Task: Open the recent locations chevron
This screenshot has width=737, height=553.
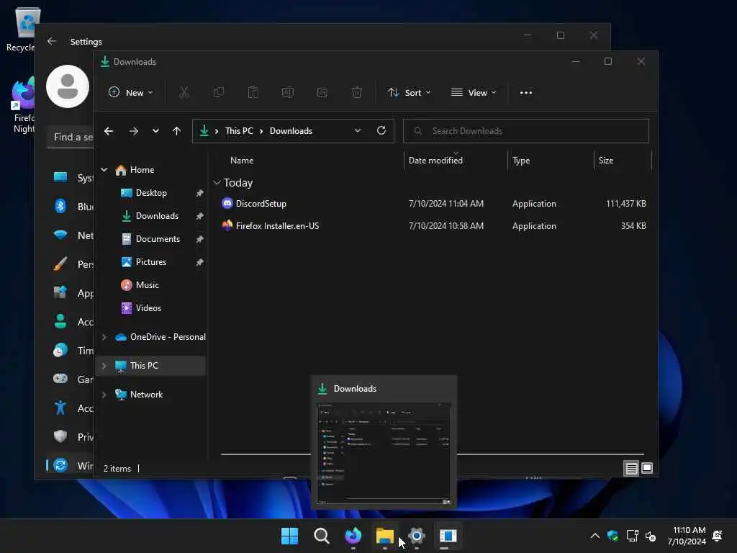Action: click(x=155, y=131)
